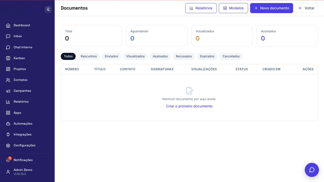The image size is (324, 182).
Task: Select the Visualizados filter tab
Action: click(135, 56)
